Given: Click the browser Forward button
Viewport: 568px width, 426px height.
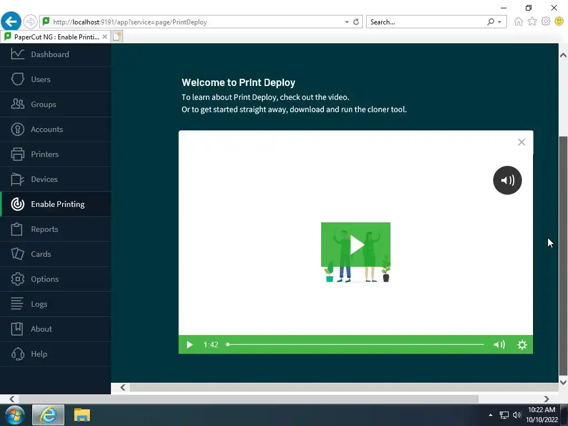Looking at the screenshot, I should pos(31,22).
